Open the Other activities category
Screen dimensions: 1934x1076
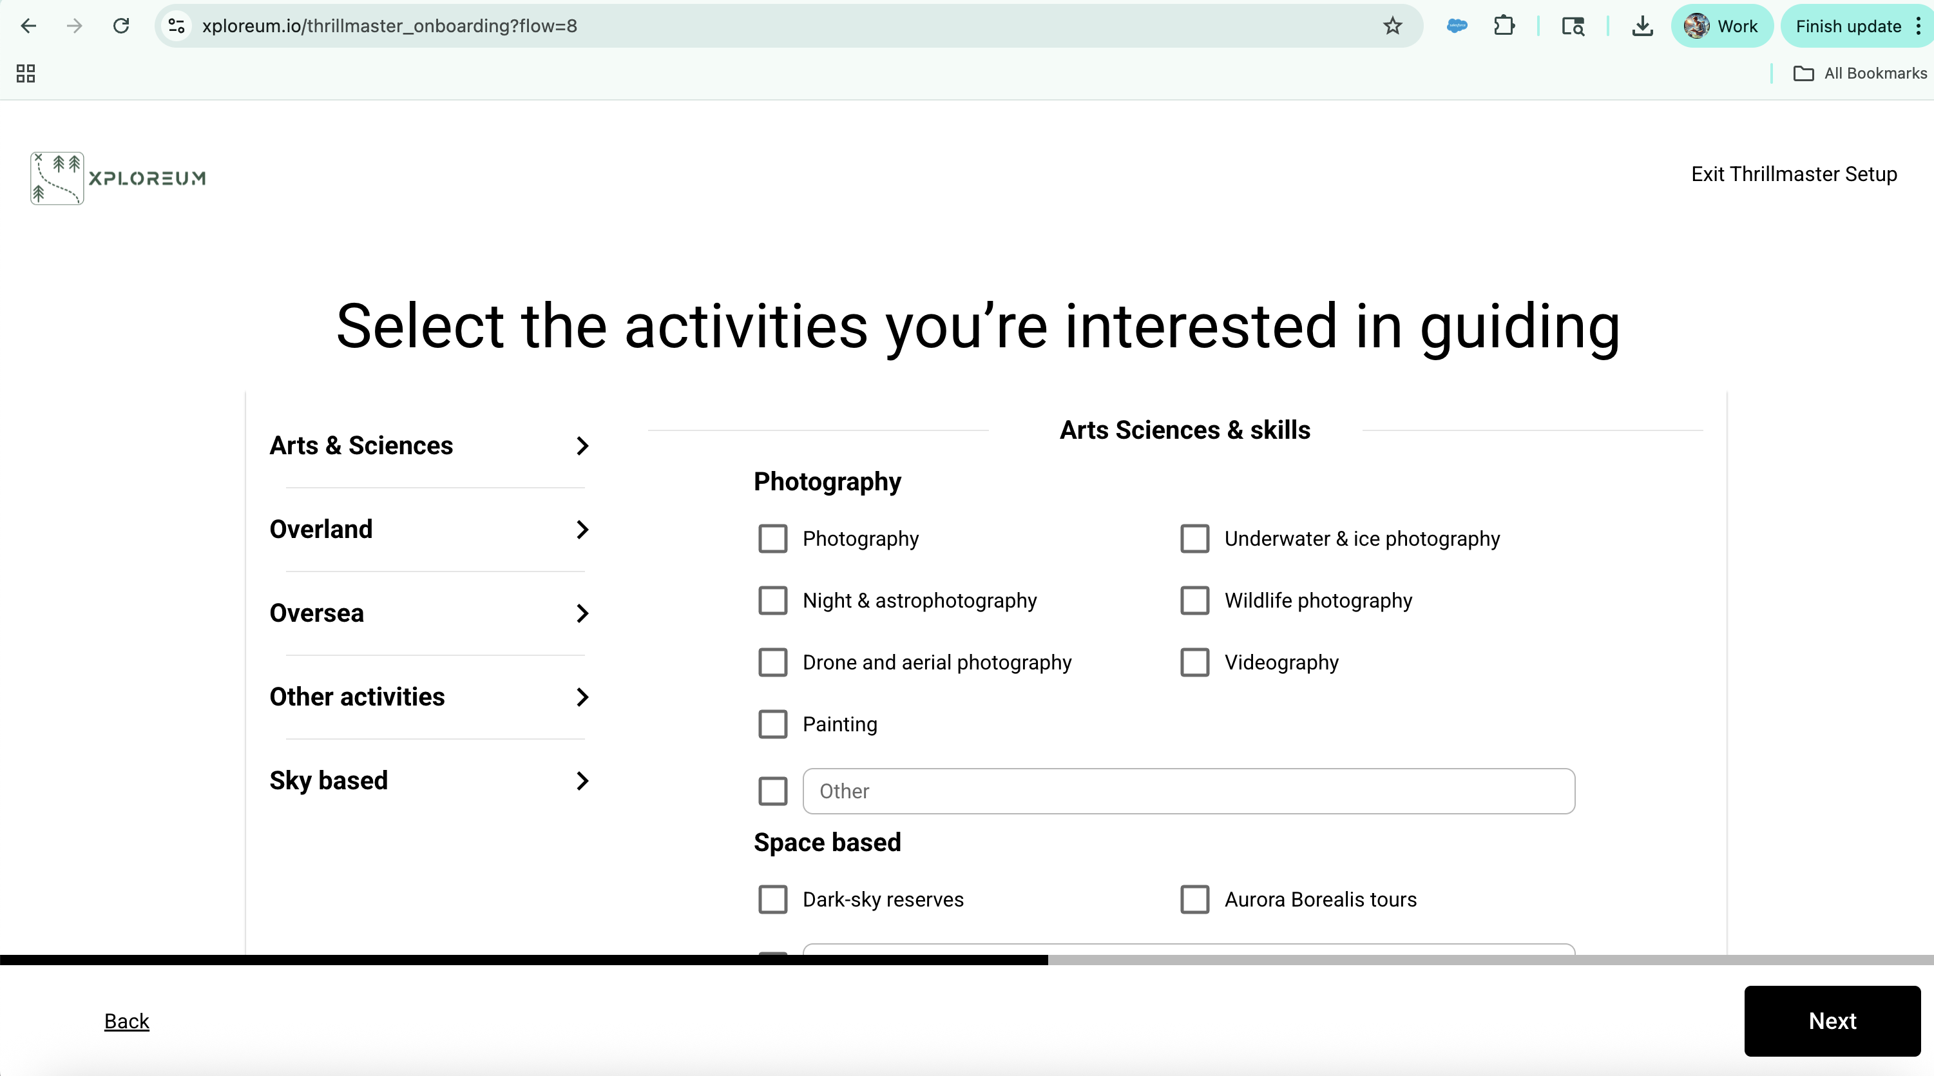pos(431,697)
